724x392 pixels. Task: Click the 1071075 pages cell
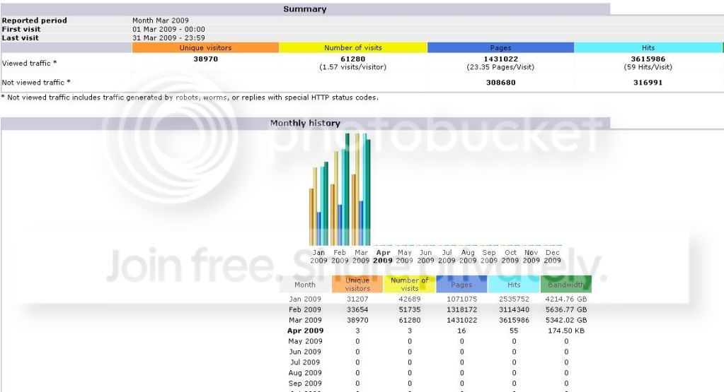(x=461, y=299)
